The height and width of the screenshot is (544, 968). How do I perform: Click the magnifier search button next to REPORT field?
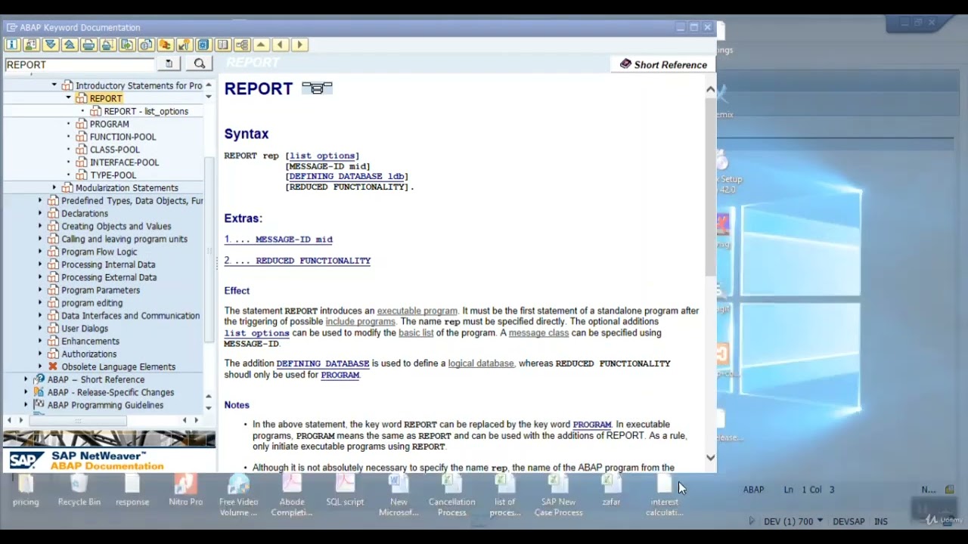click(200, 64)
